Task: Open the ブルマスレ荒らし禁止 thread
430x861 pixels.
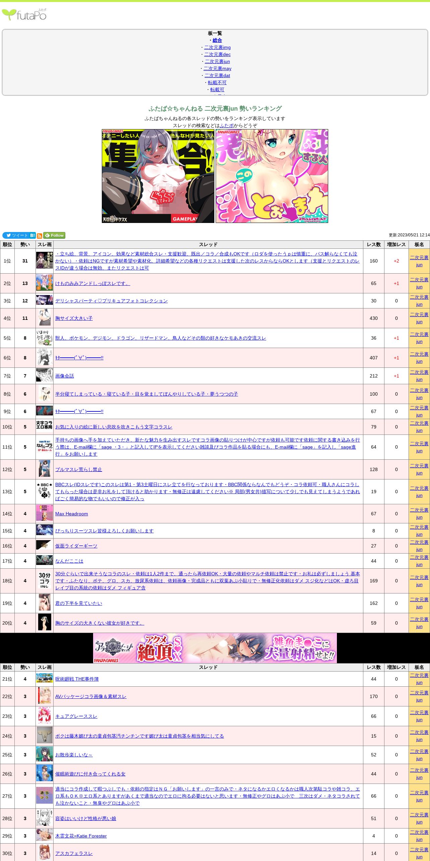Action: [79, 469]
